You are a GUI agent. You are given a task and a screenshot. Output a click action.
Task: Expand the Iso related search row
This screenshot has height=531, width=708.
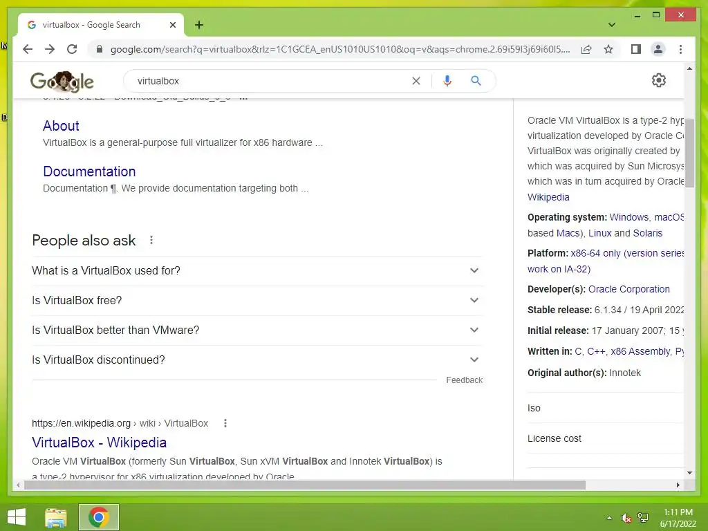(x=605, y=408)
